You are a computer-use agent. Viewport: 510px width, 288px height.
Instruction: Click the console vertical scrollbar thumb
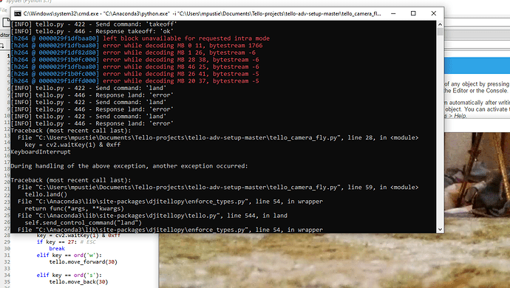(440, 32)
